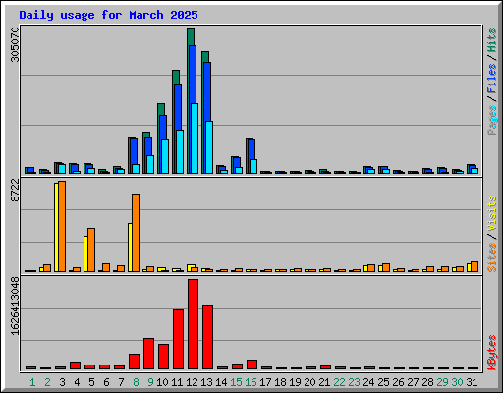Click the day 20 axis label
This screenshot has width=503, height=393.
(309, 382)
